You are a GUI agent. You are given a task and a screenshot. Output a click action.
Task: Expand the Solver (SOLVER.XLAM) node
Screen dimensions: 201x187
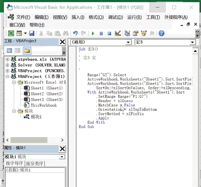point(7,65)
